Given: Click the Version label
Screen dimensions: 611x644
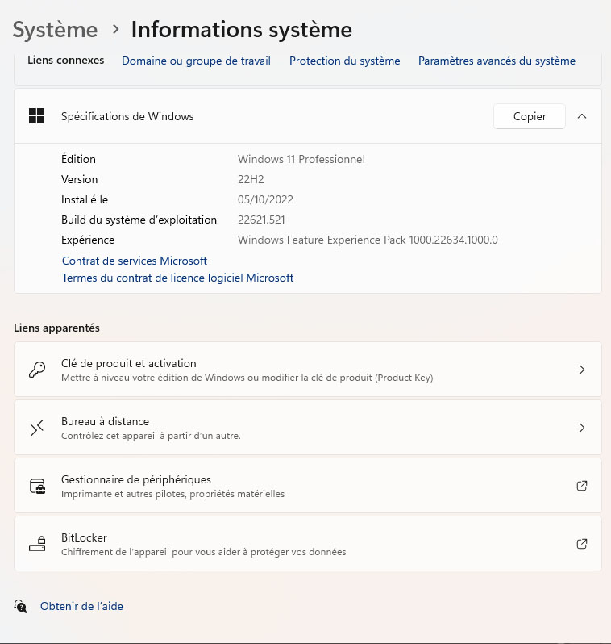Looking at the screenshot, I should click(80, 179).
